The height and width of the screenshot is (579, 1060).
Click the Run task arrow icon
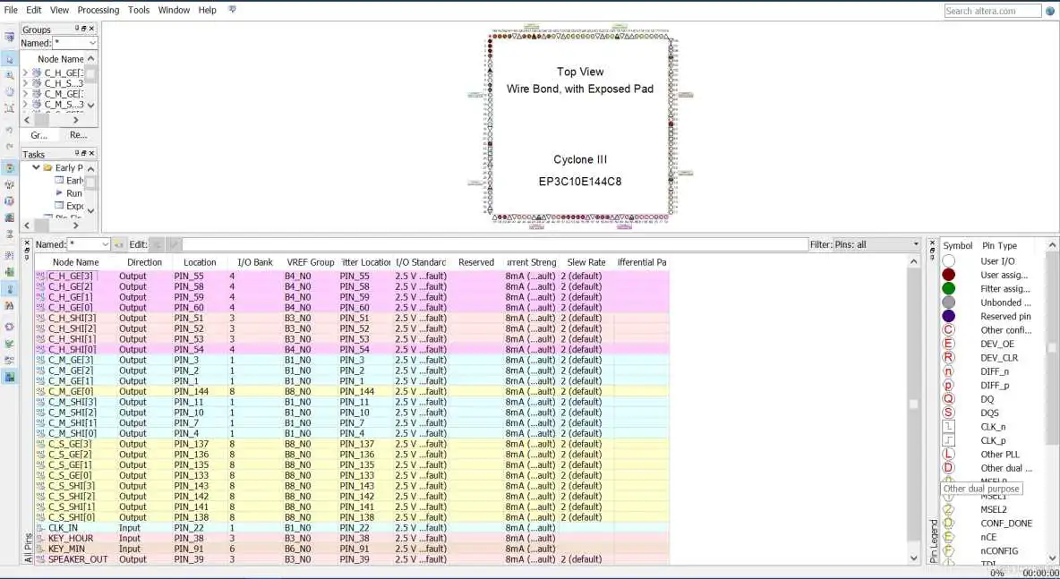pos(59,192)
